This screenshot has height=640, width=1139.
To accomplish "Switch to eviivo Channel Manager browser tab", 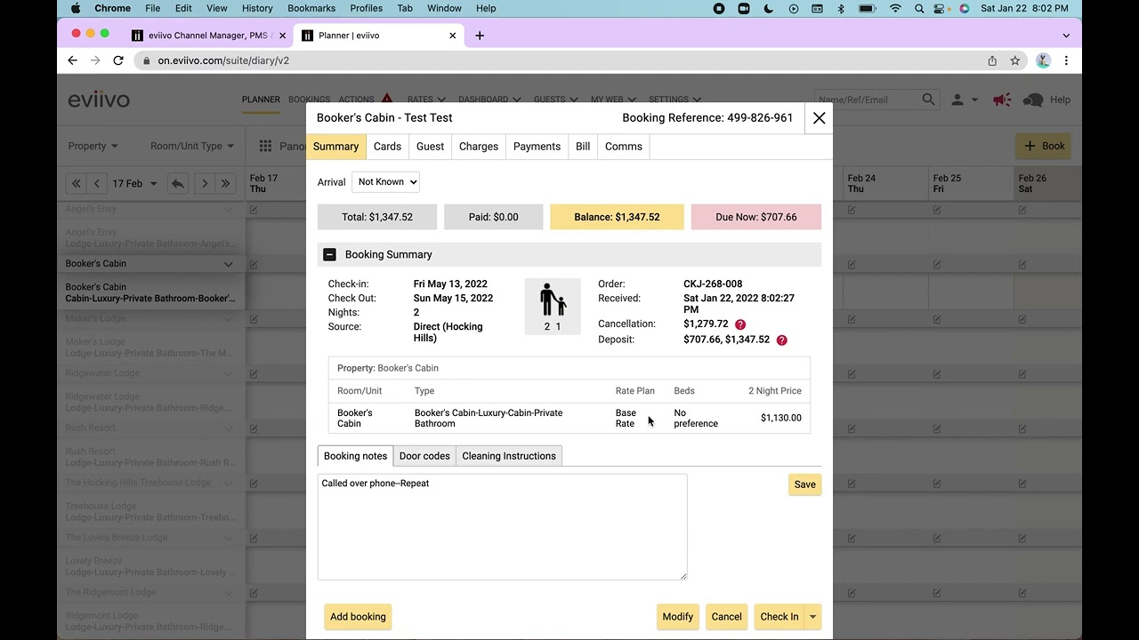I will click(x=207, y=36).
